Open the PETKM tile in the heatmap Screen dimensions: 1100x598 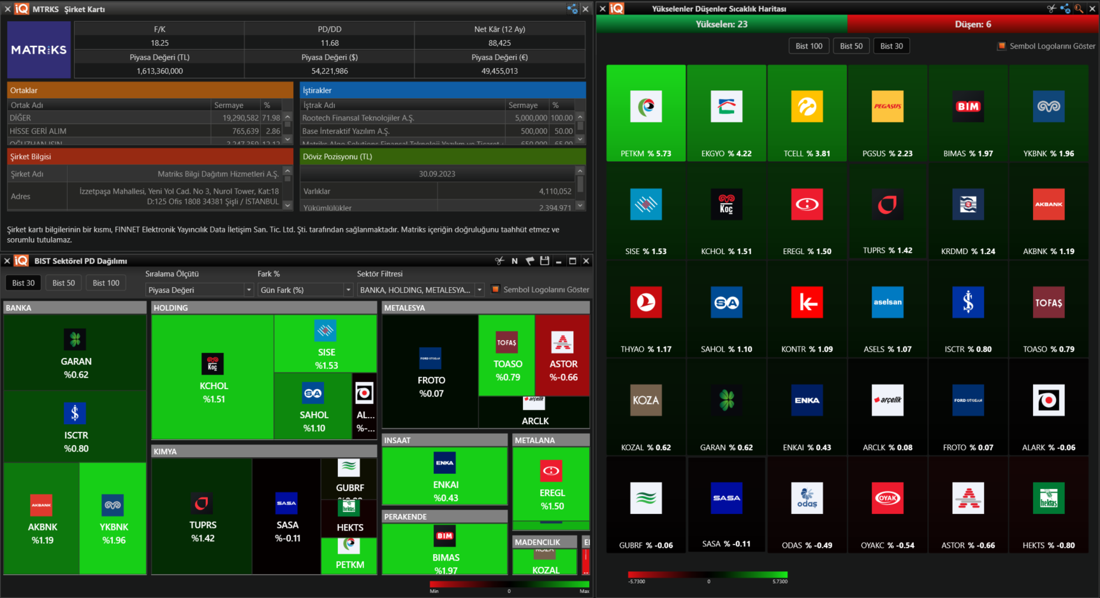[x=646, y=113]
